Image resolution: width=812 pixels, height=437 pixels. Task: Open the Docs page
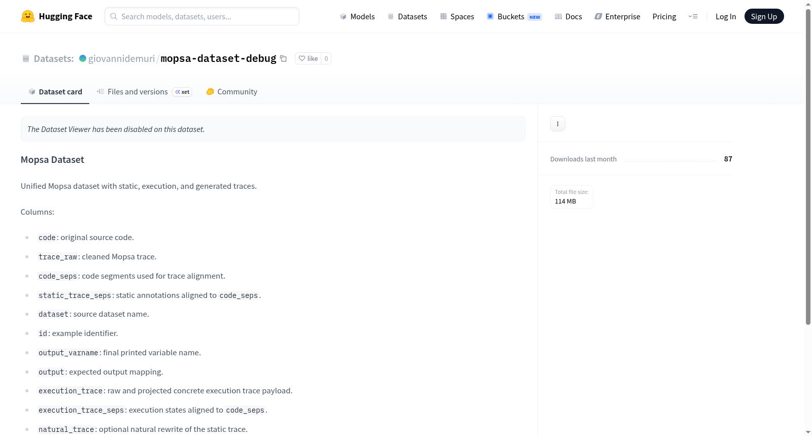click(568, 16)
